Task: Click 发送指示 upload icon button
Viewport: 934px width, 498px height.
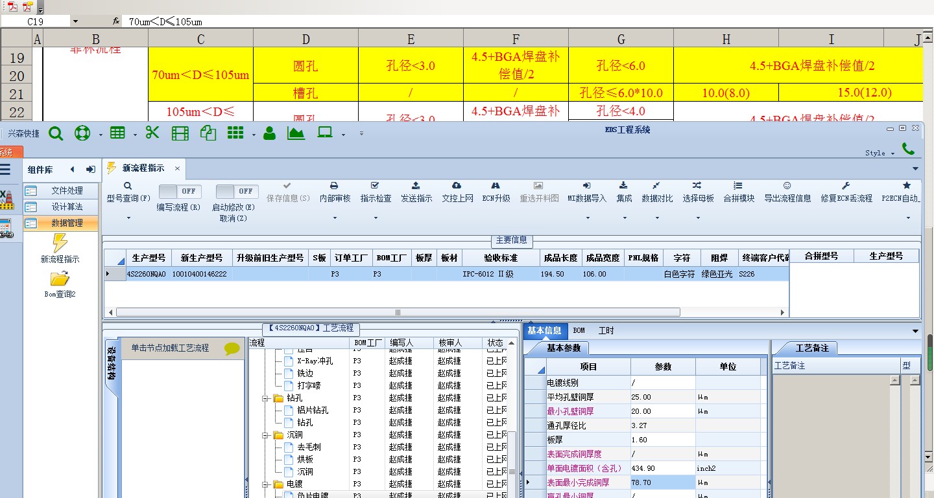Action: pos(416,192)
